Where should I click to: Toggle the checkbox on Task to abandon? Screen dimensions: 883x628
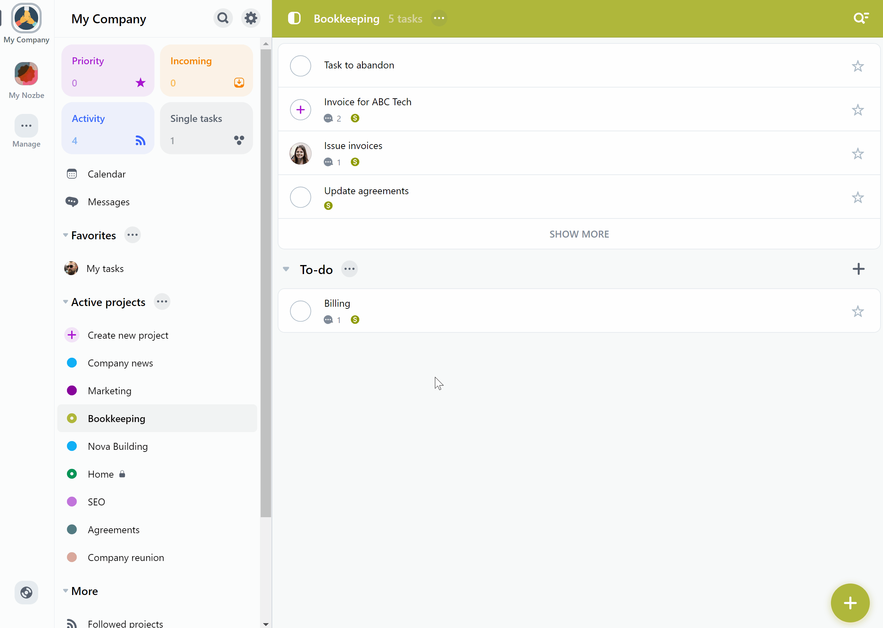pyautogui.click(x=301, y=65)
